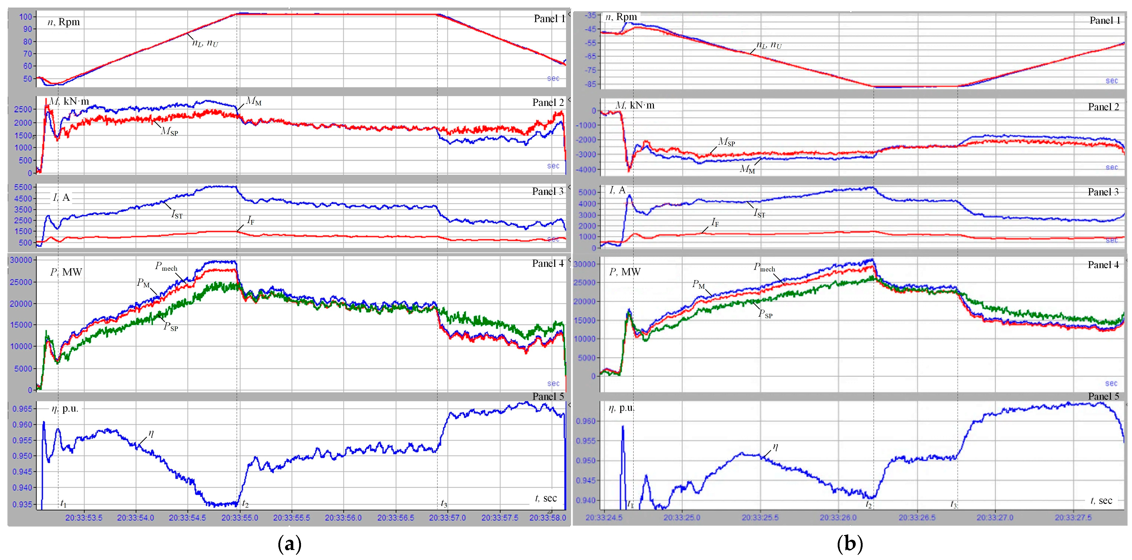Click Panel 4 collapse arrow in chart (a)
Image resolution: width=1132 pixels, height=560 pixels.
[x=569, y=260]
